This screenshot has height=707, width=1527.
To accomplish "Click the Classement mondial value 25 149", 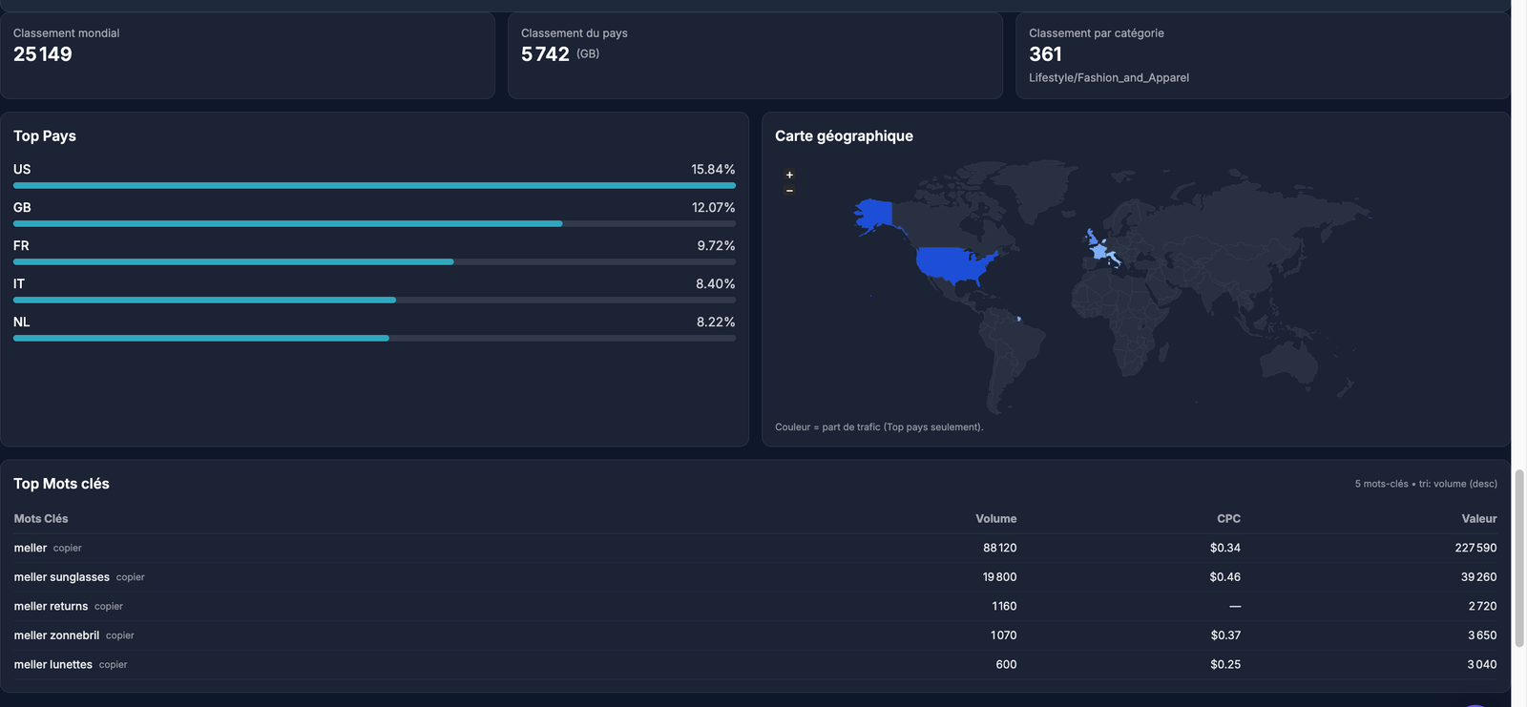I will (43, 54).
